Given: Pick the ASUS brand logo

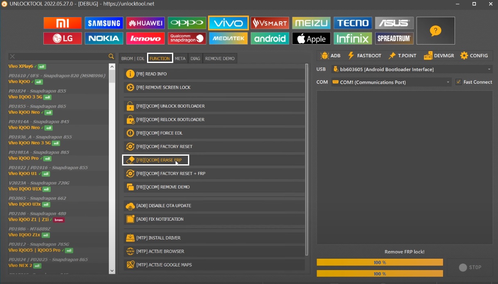Looking at the screenshot, I should (394, 23).
